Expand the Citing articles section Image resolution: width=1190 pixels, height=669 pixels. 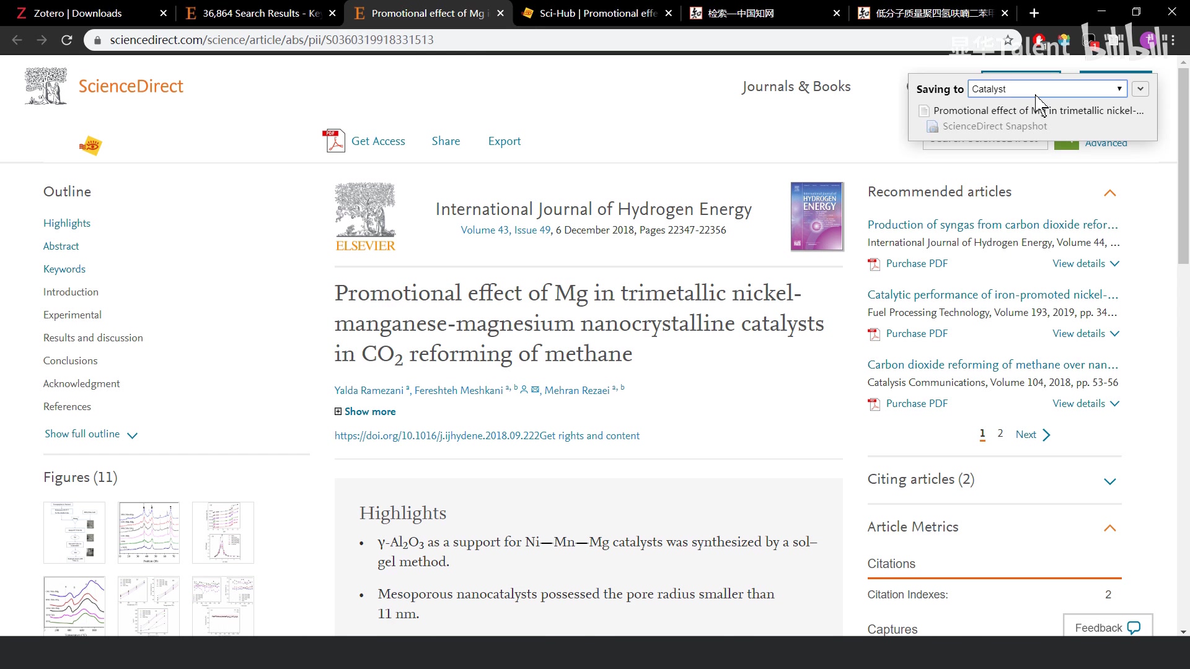(x=1110, y=481)
